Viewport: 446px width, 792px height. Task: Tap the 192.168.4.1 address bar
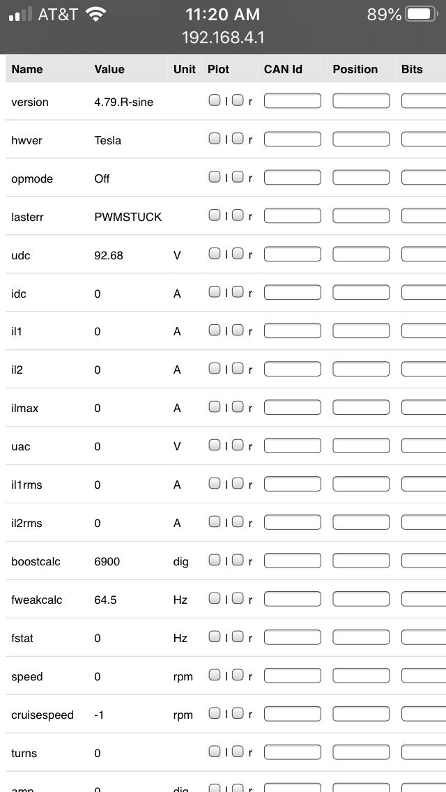(223, 38)
